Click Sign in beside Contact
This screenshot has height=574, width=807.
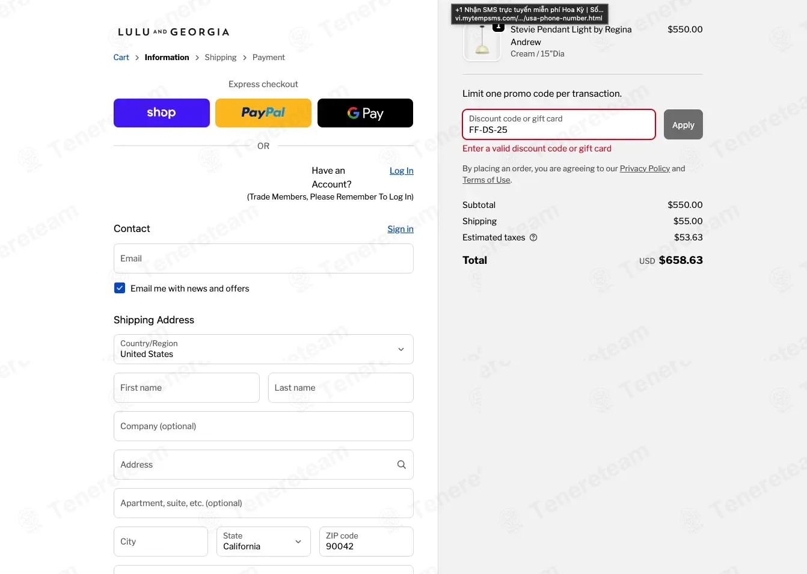point(400,229)
